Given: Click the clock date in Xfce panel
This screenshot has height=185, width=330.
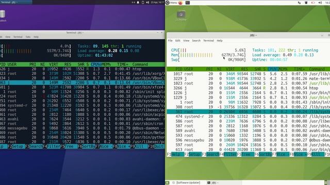Looking at the screenshot, I should tap(157, 2).
